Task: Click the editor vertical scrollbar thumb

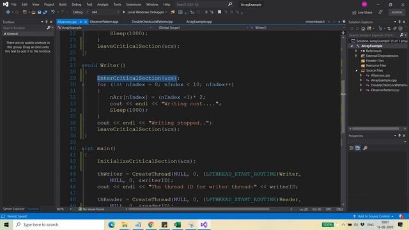Action: pos(343,107)
